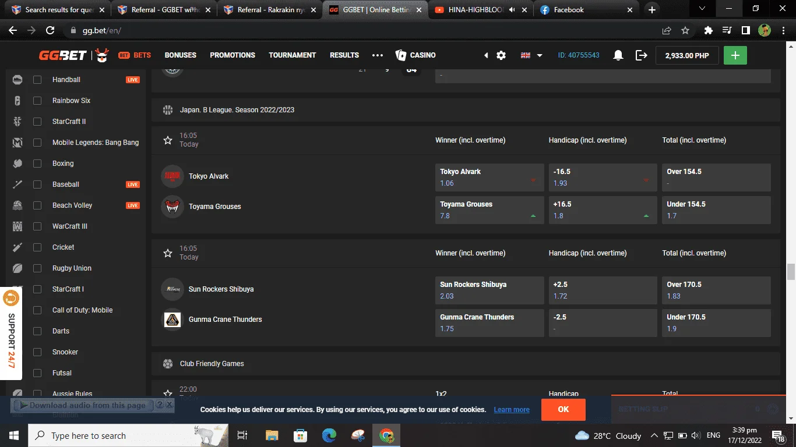Reload the gg.bet page
This screenshot has width=796, height=447.
point(50,30)
